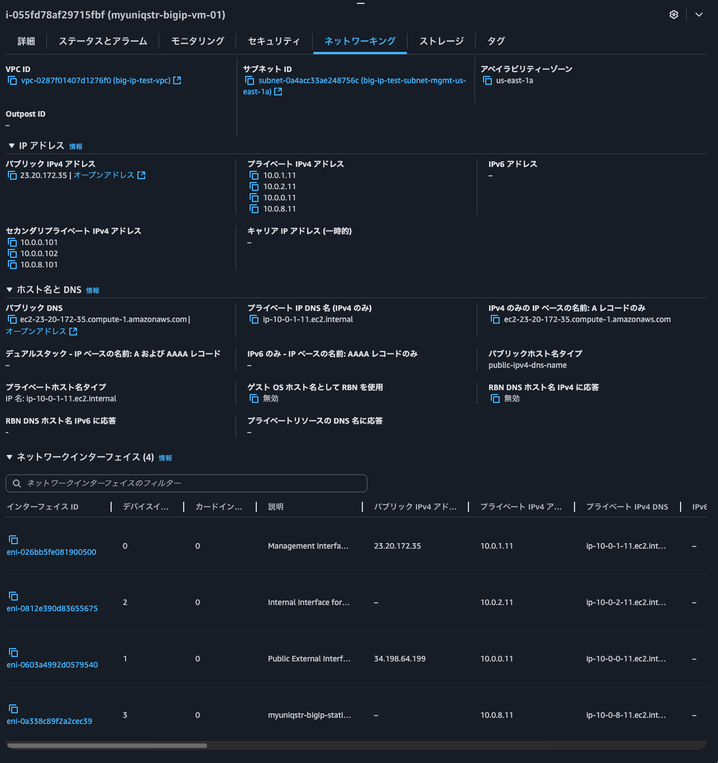
Task: Select the Public External Interf... description cell
Action: [x=309, y=659]
